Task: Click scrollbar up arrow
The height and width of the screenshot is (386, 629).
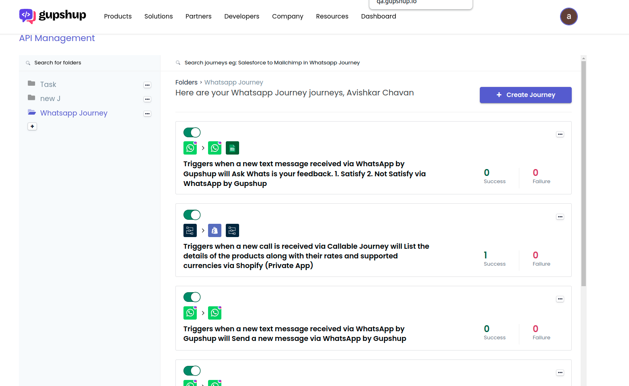Action: tap(583, 58)
